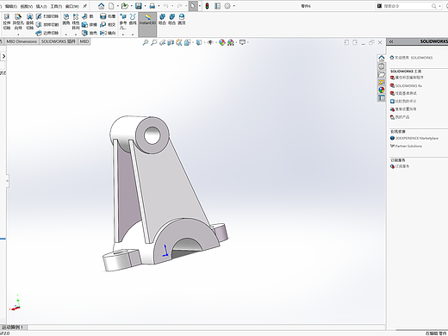Open View Settings monitor icon in view toolbar
The image size is (448, 336).
click(x=242, y=42)
